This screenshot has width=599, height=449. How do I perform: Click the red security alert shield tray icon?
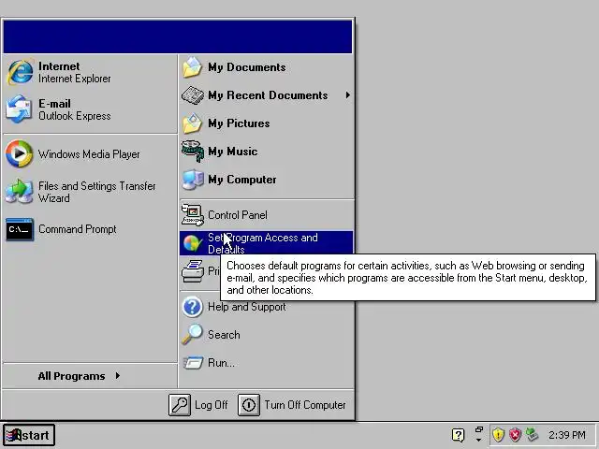(x=516, y=434)
